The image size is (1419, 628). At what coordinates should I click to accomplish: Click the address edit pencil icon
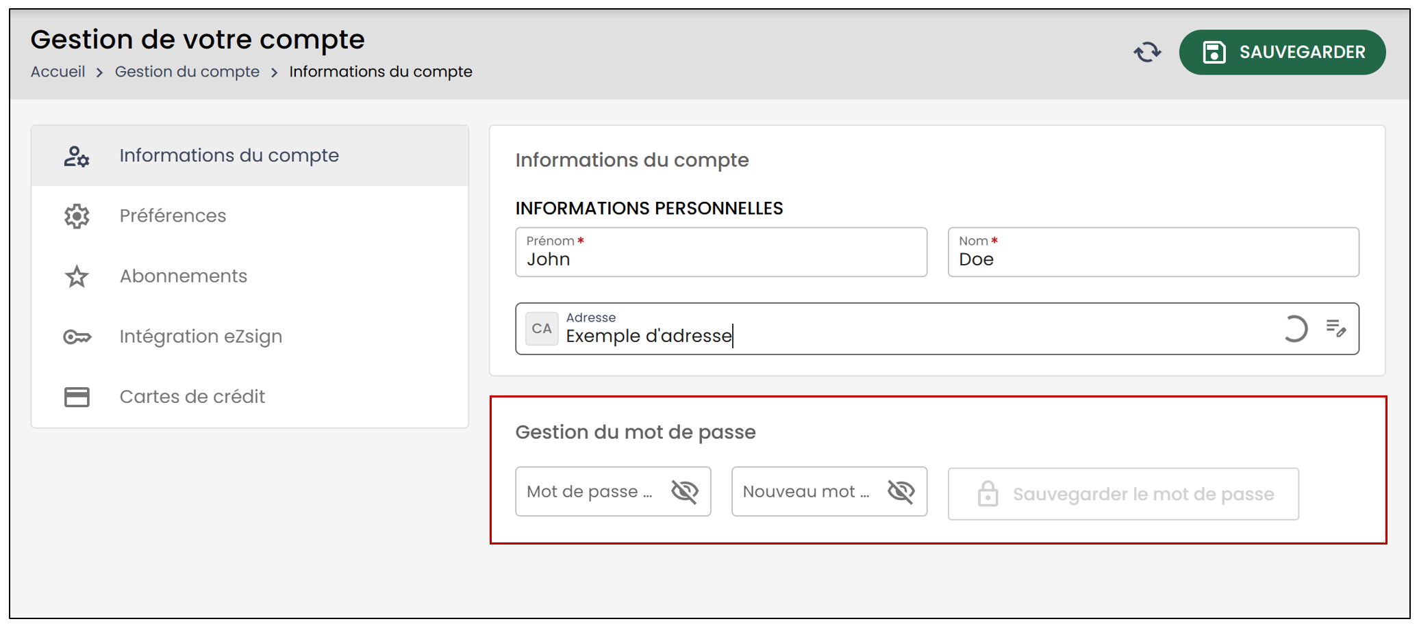1335,328
